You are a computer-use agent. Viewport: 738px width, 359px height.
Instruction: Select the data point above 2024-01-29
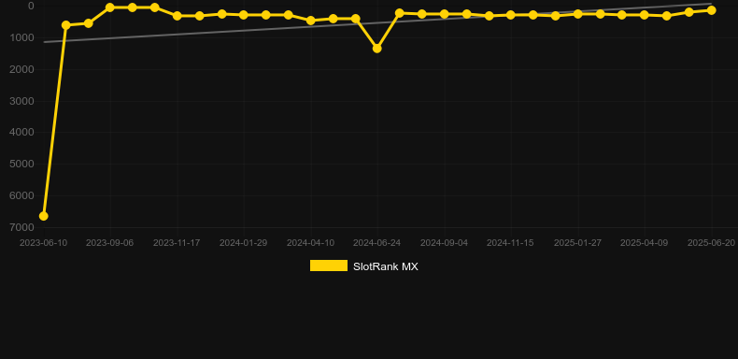pyautogui.click(x=243, y=15)
